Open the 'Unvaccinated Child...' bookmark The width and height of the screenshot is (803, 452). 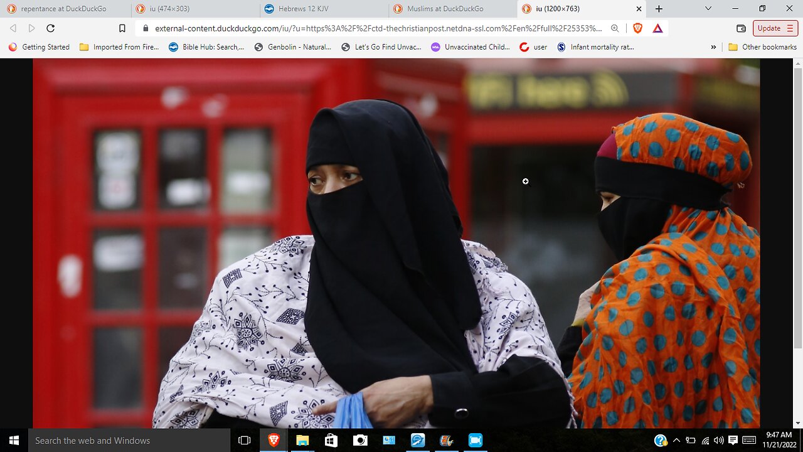click(x=471, y=47)
